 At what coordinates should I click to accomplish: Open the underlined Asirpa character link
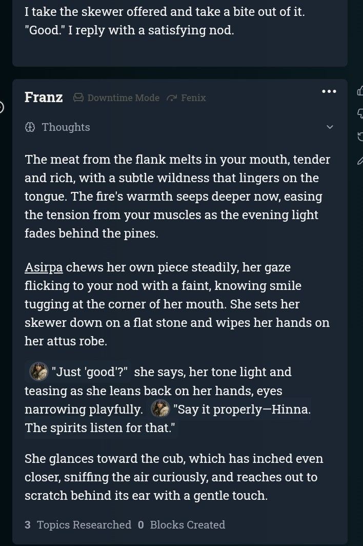(x=44, y=267)
